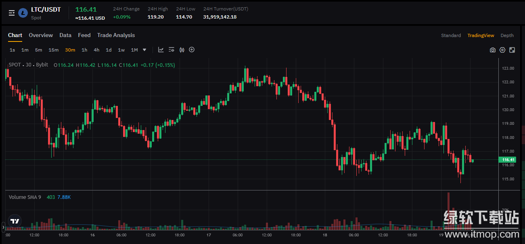Open chart settings hexagon icon
Screen dimensions: 525x244
point(502,50)
